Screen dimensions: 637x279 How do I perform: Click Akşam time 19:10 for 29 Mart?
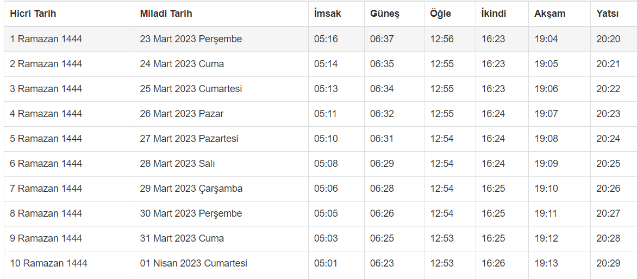coord(546,189)
